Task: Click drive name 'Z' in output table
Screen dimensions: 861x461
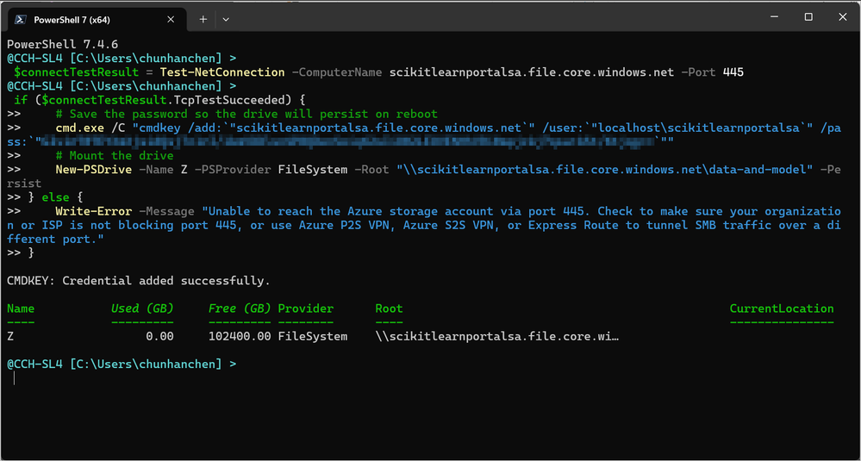Action: (10, 336)
